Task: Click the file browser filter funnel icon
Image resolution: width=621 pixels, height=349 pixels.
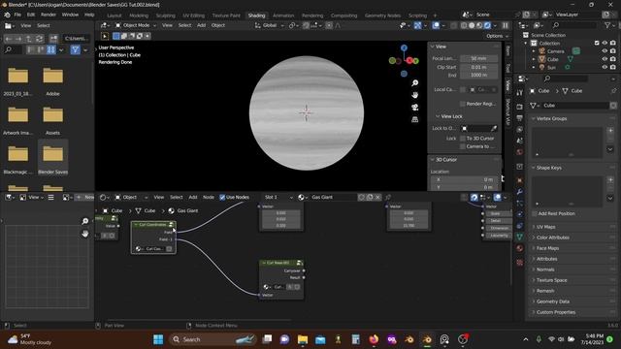Action: pyautogui.click(x=76, y=49)
